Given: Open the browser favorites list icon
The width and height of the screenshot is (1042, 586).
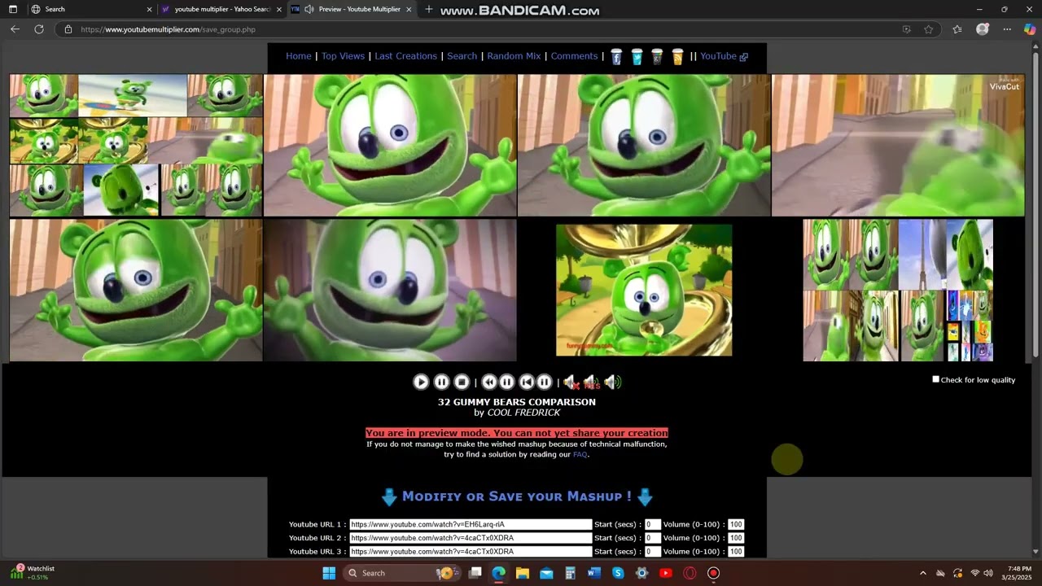Looking at the screenshot, I should [957, 29].
